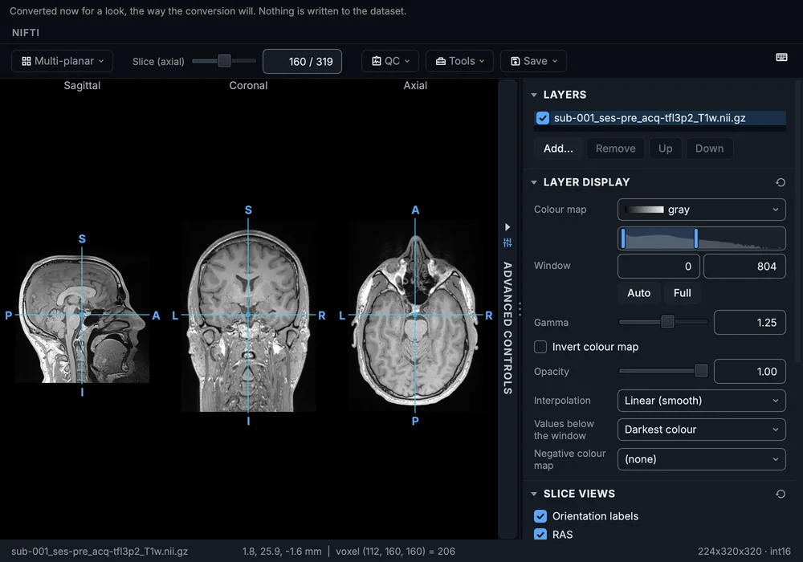Viewport: 803px width, 562px height.
Task: Click the advanced controls sliders icon
Action: (x=507, y=242)
